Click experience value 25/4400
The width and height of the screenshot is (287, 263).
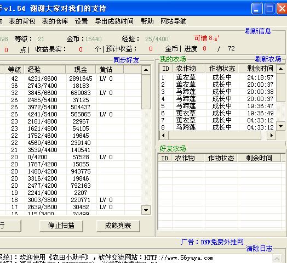click(x=157, y=39)
